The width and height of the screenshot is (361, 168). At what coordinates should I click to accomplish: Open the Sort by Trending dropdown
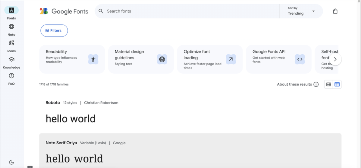[x=301, y=11]
